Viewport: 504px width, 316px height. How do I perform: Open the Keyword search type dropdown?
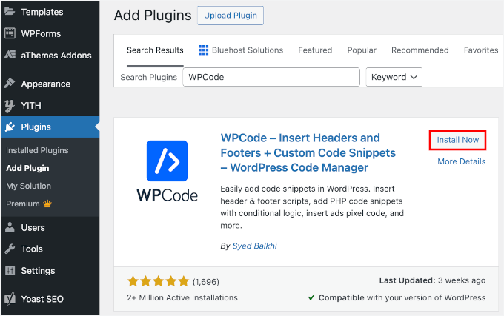[x=394, y=77]
